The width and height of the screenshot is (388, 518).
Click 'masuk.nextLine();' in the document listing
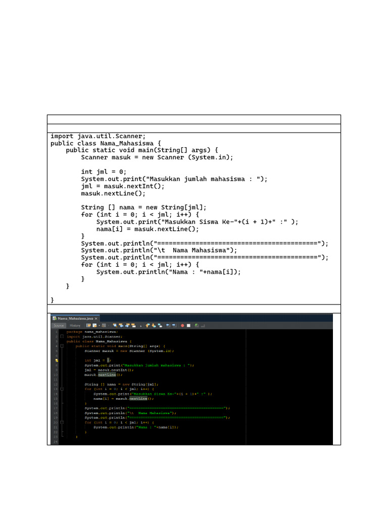coord(113,194)
